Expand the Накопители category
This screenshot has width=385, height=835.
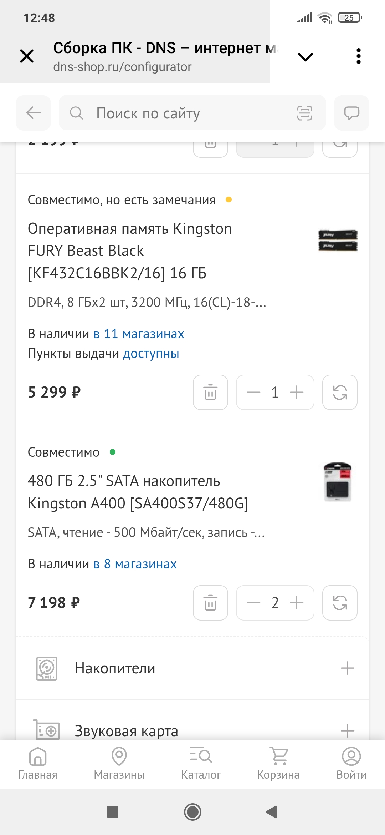click(347, 668)
